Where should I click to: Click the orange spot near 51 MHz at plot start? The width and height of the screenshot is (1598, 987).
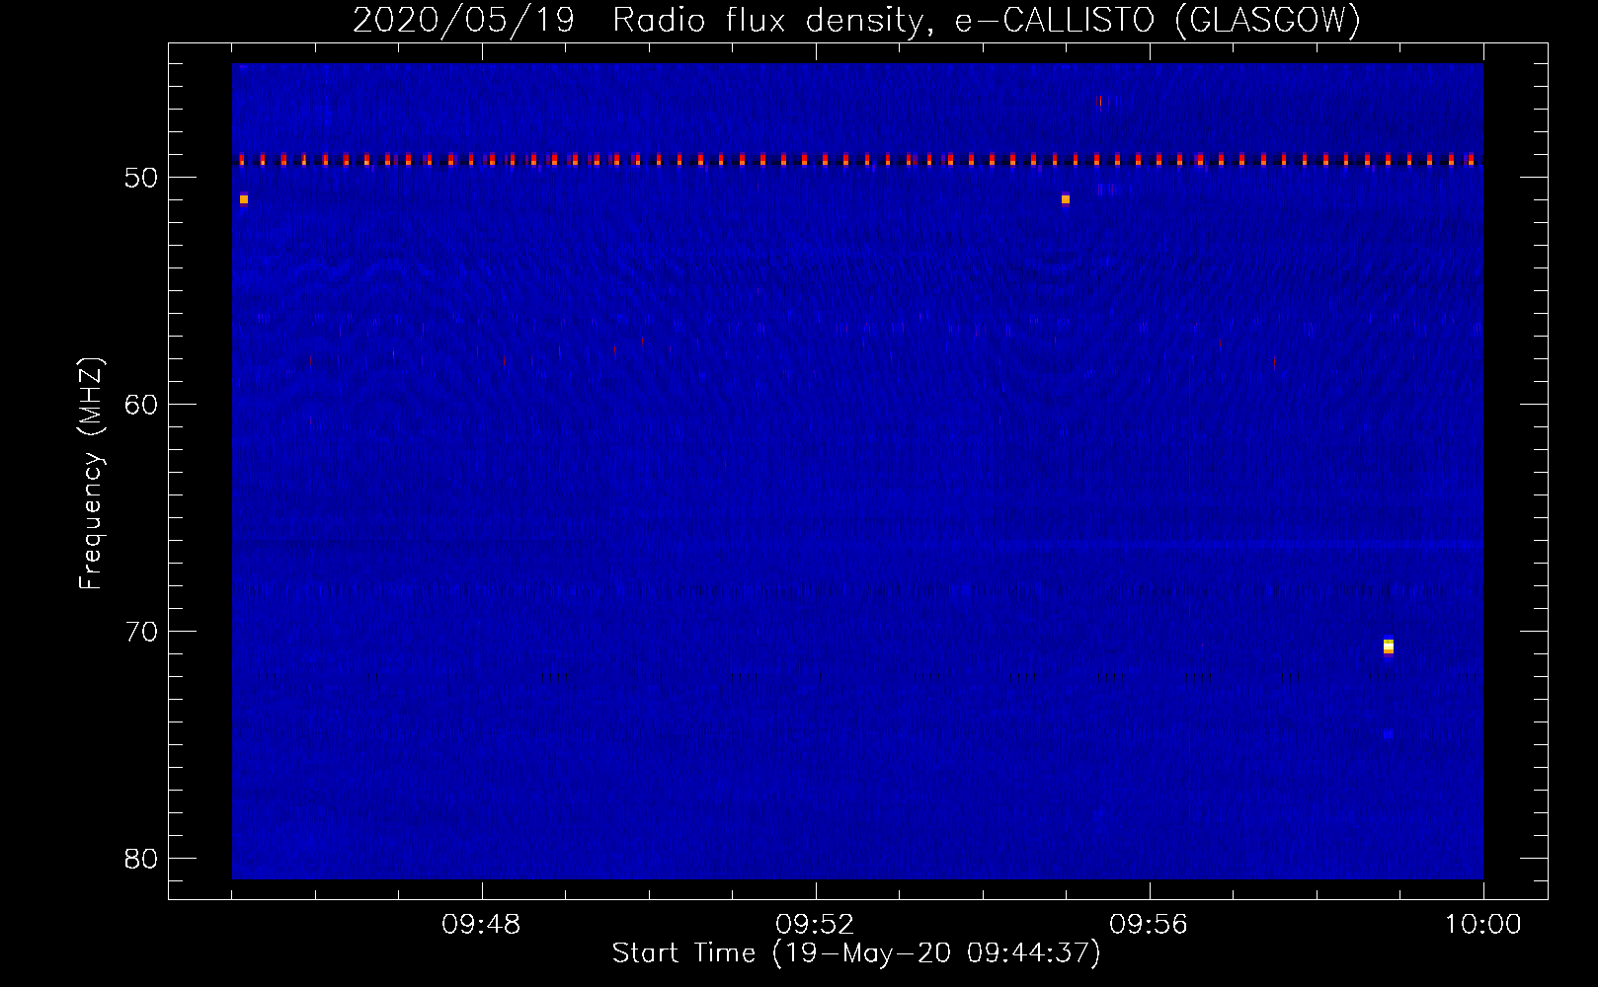tap(244, 199)
